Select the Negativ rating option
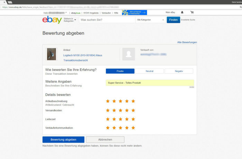Image resolution: width=242 pixels, height=159 pixels. pos(179,71)
